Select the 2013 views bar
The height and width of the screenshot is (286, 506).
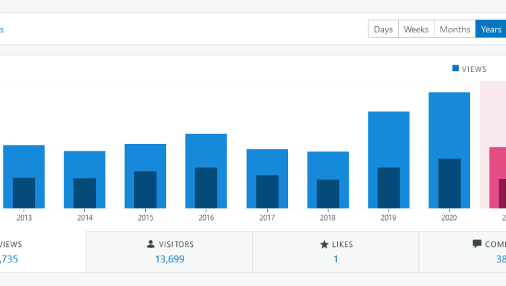click(x=24, y=160)
